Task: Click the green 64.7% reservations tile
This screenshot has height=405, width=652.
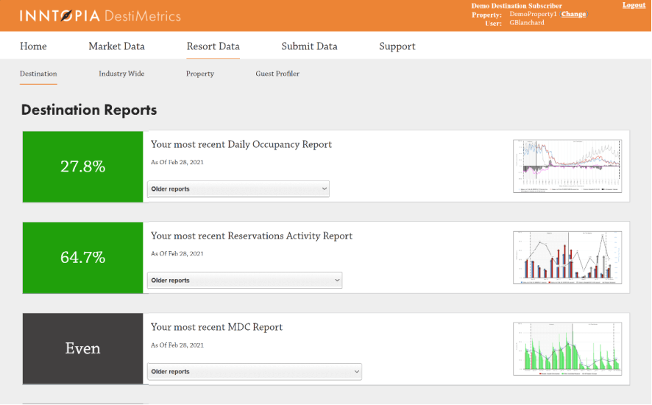Action: coord(82,258)
